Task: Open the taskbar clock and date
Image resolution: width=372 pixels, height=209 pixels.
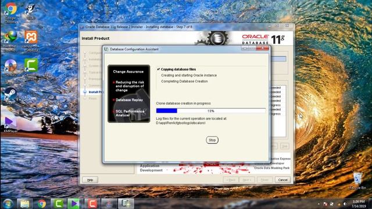Action: pyautogui.click(x=359, y=204)
